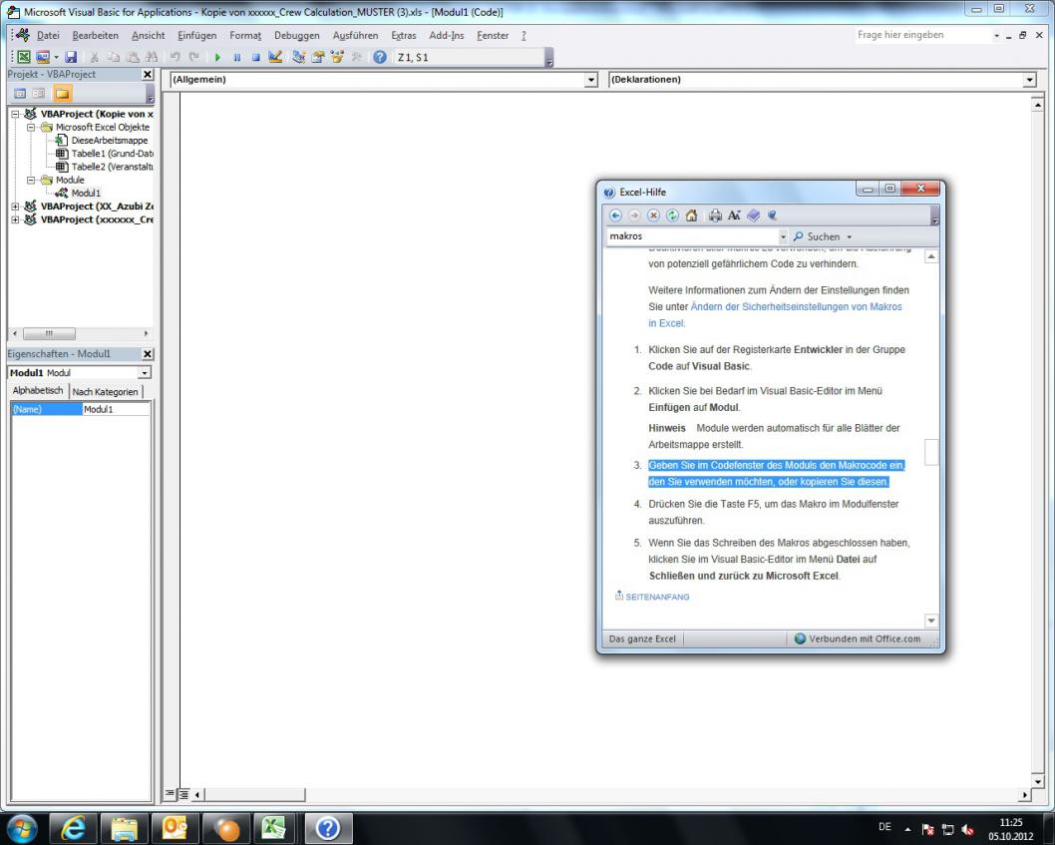Viewport: 1055px width, 845px height.
Task: Open the Object Browser toolbar icon
Action: coord(336,57)
